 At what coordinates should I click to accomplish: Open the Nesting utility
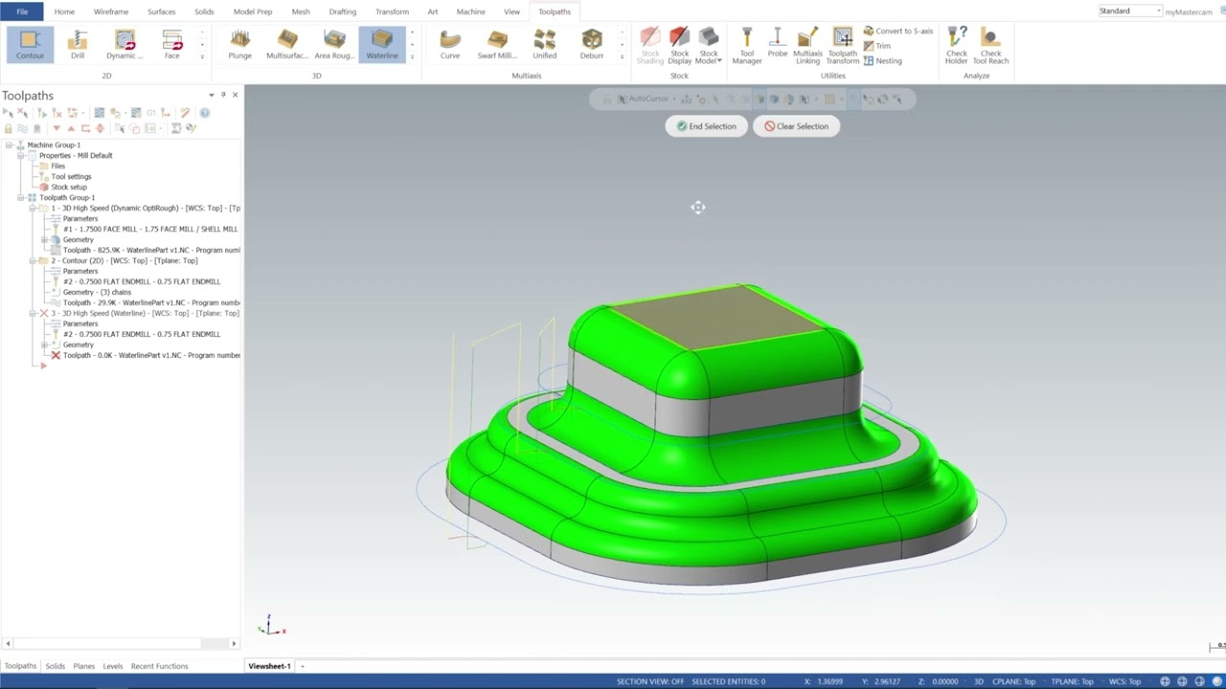coord(882,60)
